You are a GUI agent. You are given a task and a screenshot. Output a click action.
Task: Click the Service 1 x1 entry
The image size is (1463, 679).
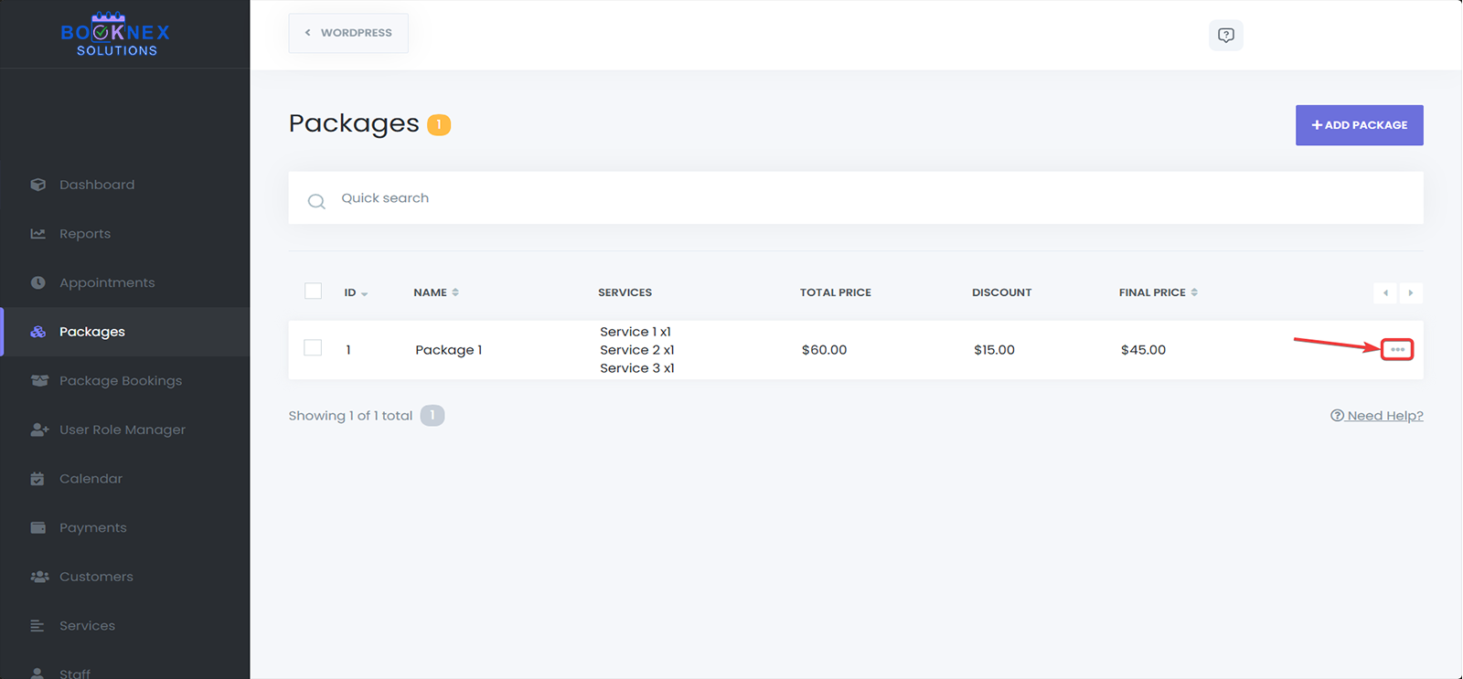[635, 332]
